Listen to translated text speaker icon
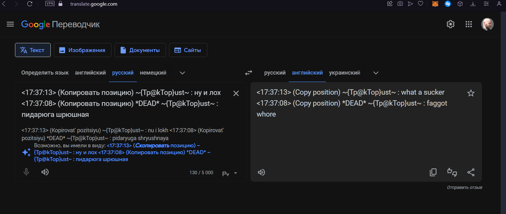The width and height of the screenshot is (506, 214). (x=261, y=172)
